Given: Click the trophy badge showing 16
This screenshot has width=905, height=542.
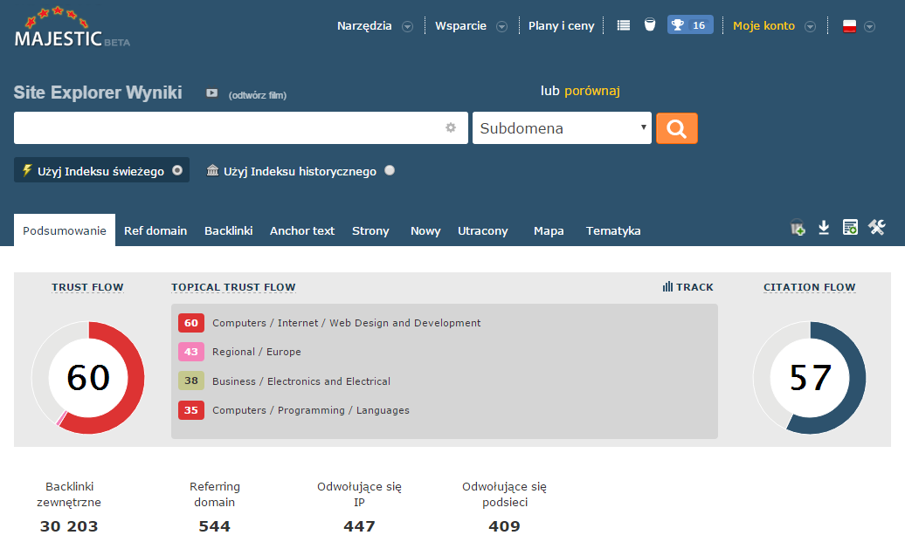Looking at the screenshot, I should pyautogui.click(x=689, y=25).
